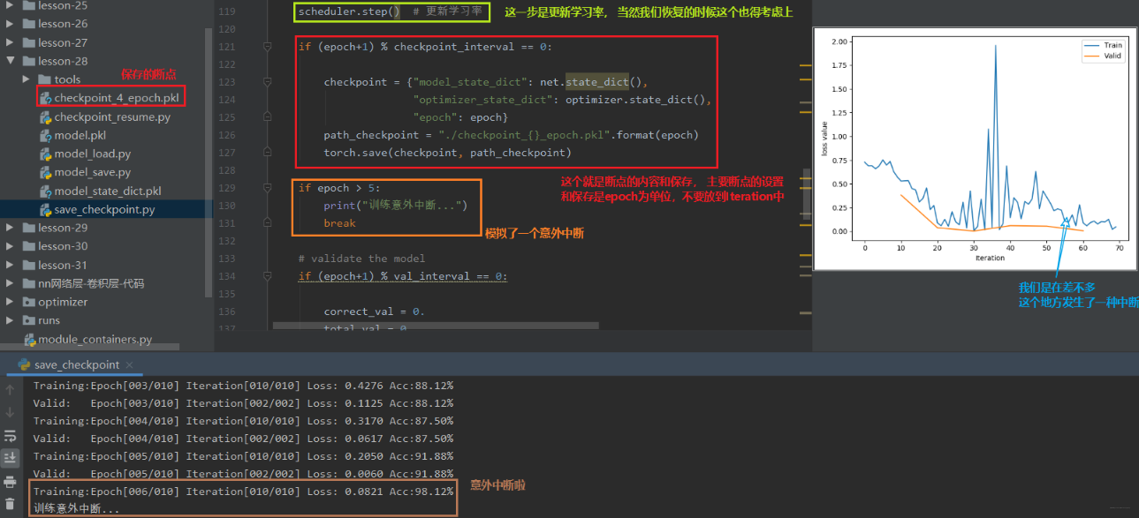
Task: Click the optimizer package folder icon
Action: coord(28,302)
